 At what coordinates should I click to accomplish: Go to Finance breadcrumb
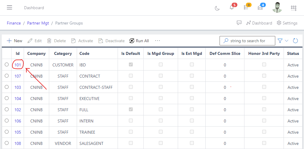[14, 23]
